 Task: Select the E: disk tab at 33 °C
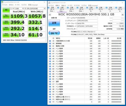tap(101, 9)
